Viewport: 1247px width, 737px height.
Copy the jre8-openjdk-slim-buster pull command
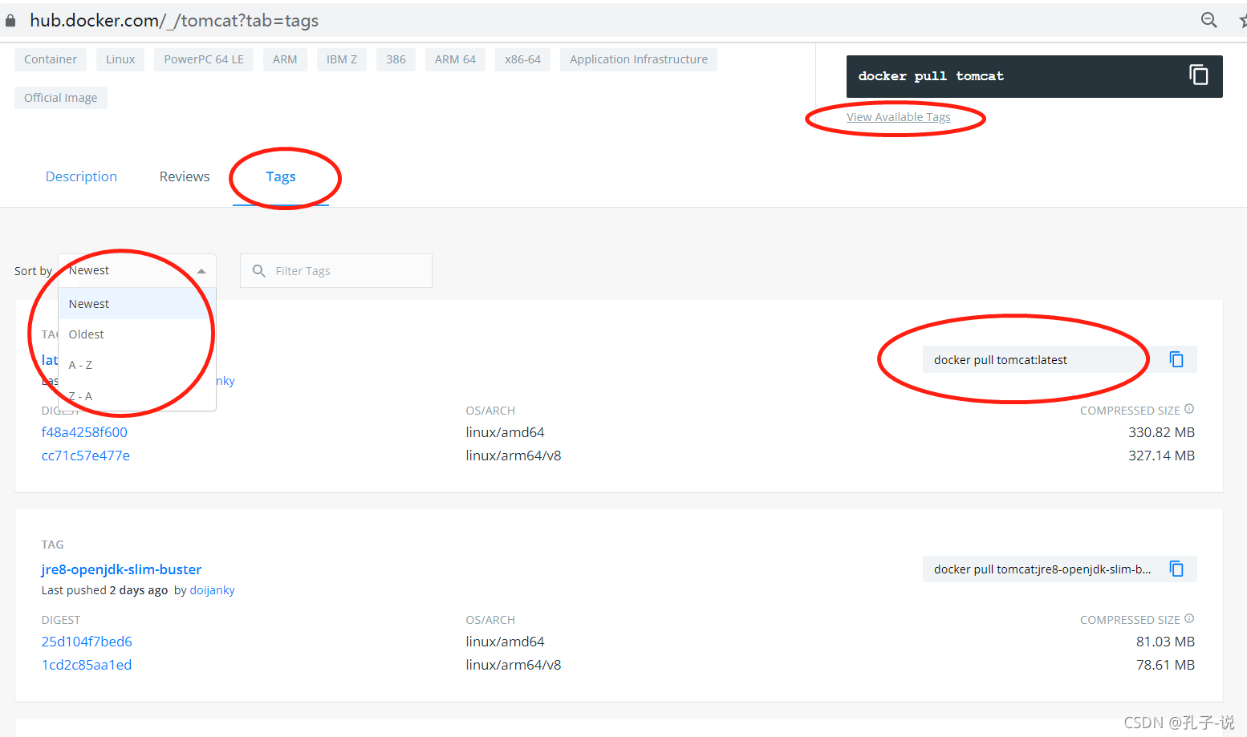(1176, 569)
